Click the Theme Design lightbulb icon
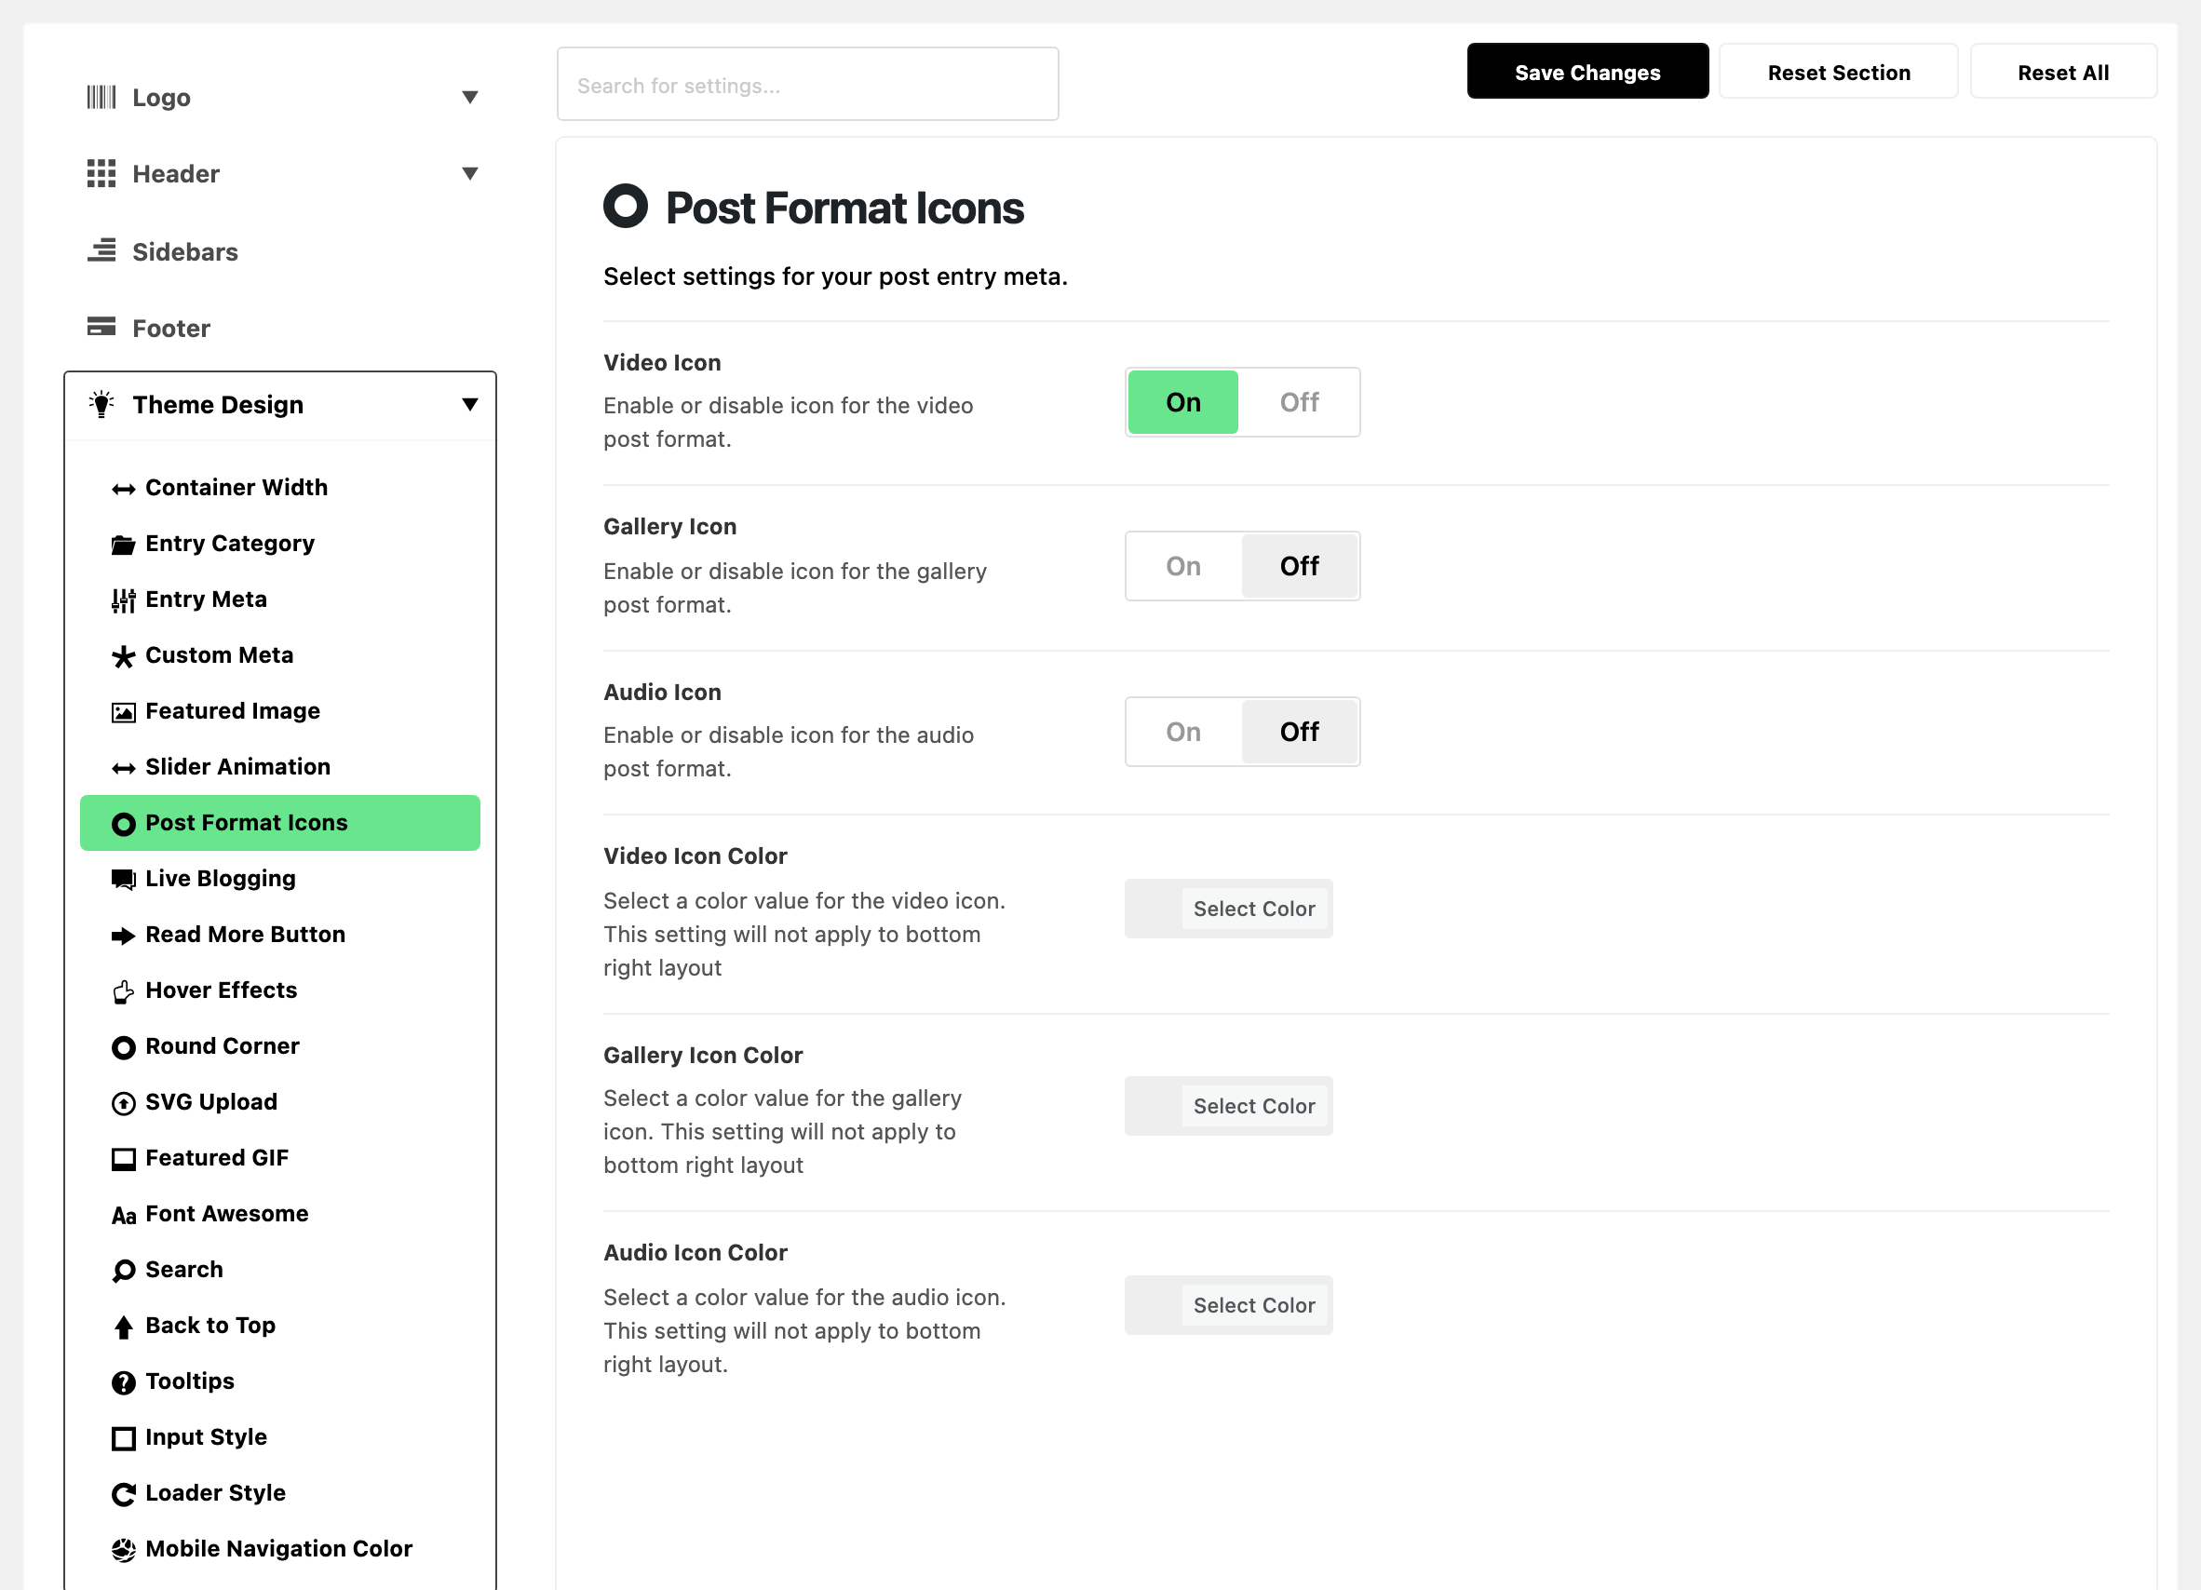Image resolution: width=2201 pixels, height=1590 pixels. coord(101,404)
